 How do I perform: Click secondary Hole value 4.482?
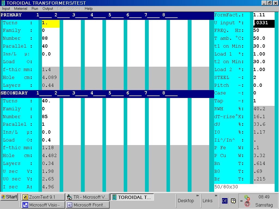coord(50,155)
